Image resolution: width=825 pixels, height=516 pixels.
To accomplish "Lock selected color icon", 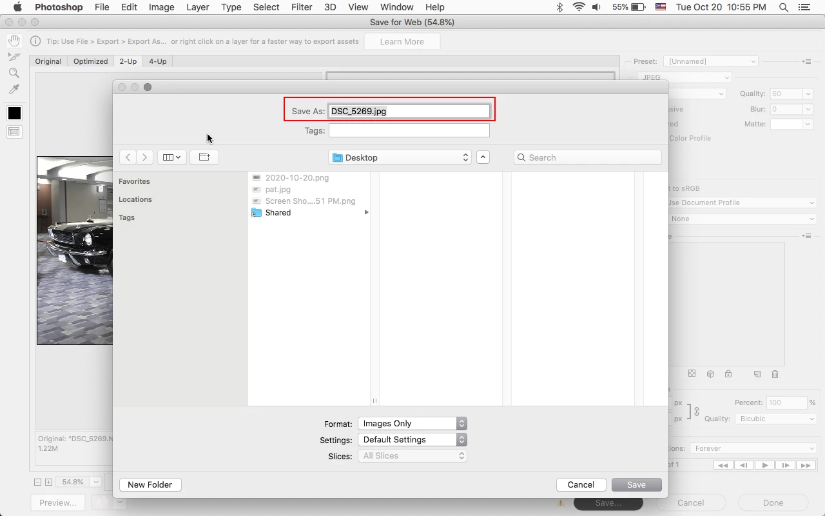I will (728, 373).
